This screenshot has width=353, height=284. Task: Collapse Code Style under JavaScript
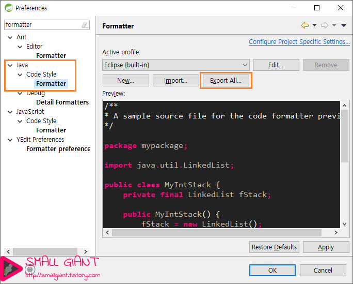20,122
